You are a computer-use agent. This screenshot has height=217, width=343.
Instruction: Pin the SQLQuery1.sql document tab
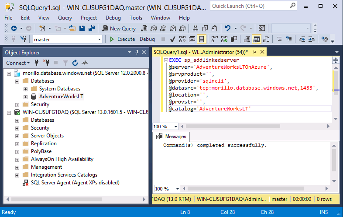tap(254, 52)
